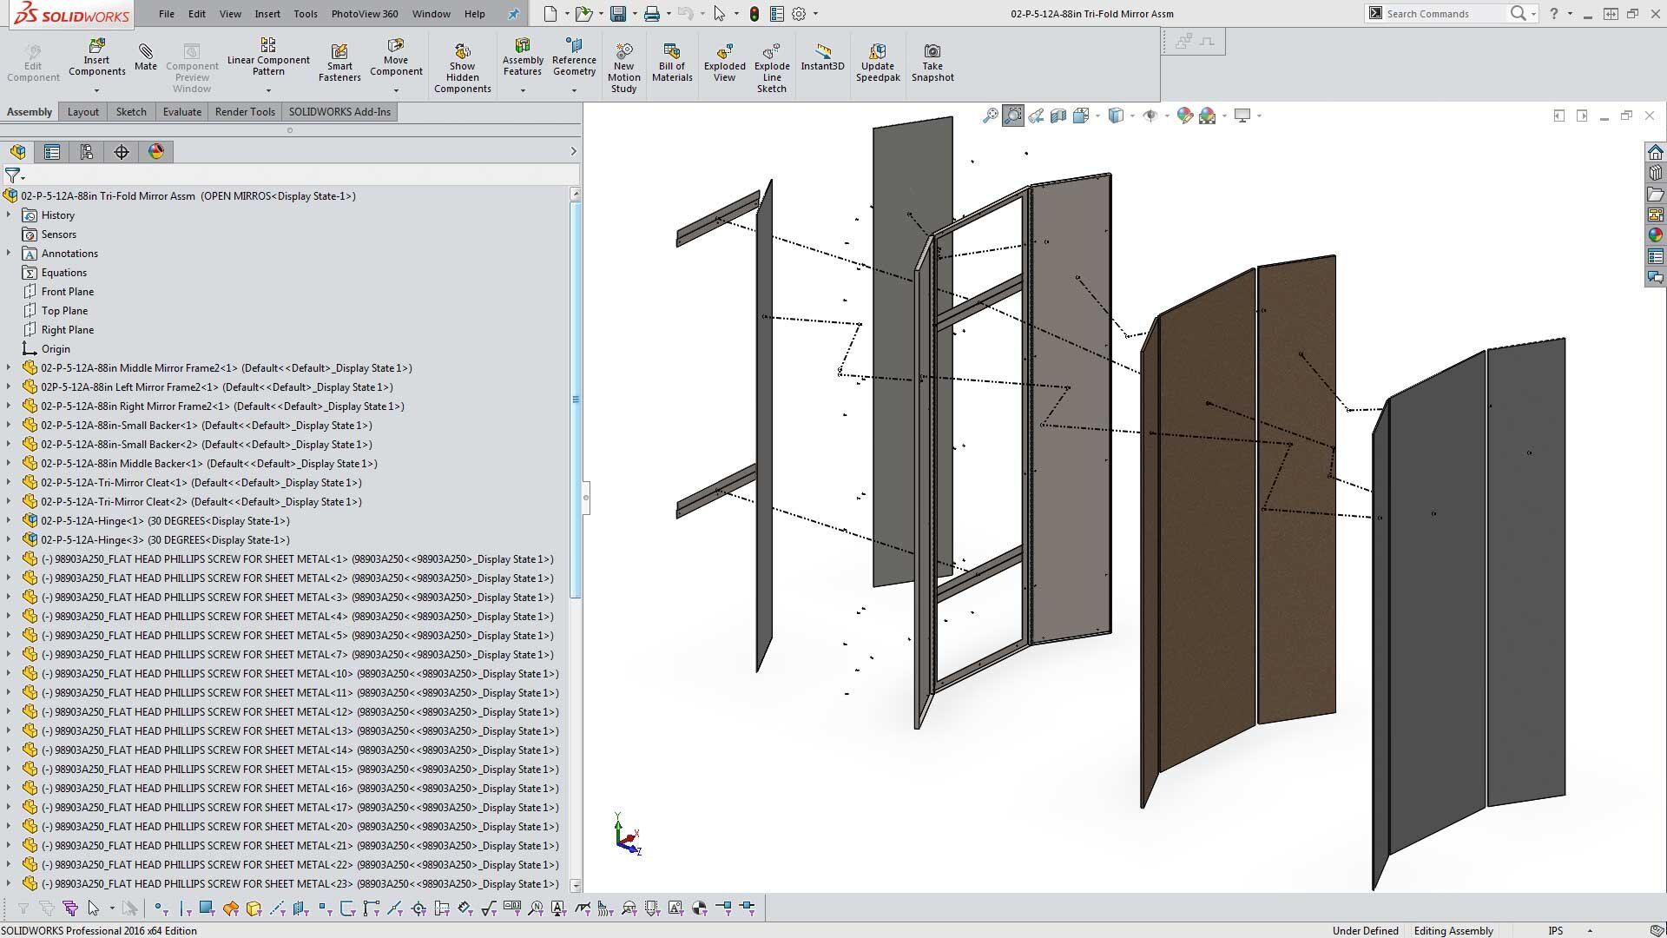The width and height of the screenshot is (1667, 938).
Task: Select Tri-Mirror Cleat<2> component
Action: (x=201, y=502)
